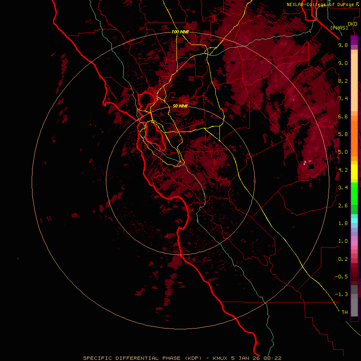Click the KMUX 5 JAN 26 00:22 timestamp
361x361 pixels.
247,358
